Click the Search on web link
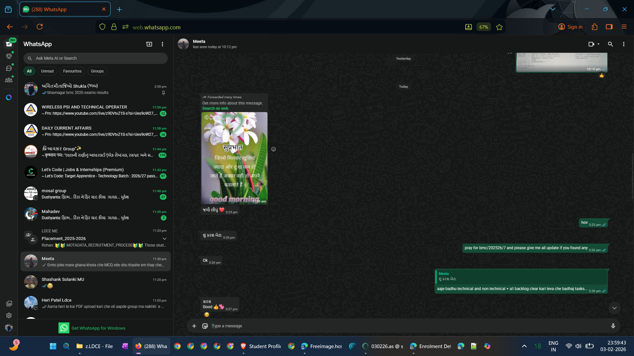 215,108
